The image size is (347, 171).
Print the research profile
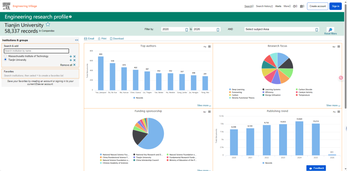point(102,39)
